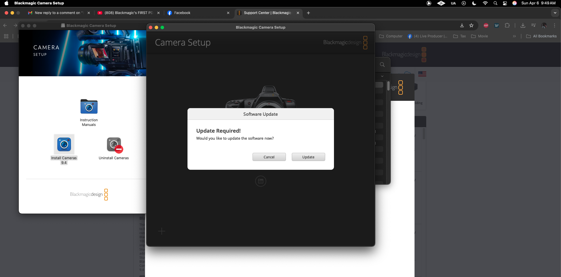The height and width of the screenshot is (277, 561).
Task: Open the Live Producer Facebook bookmark
Action: (427, 36)
